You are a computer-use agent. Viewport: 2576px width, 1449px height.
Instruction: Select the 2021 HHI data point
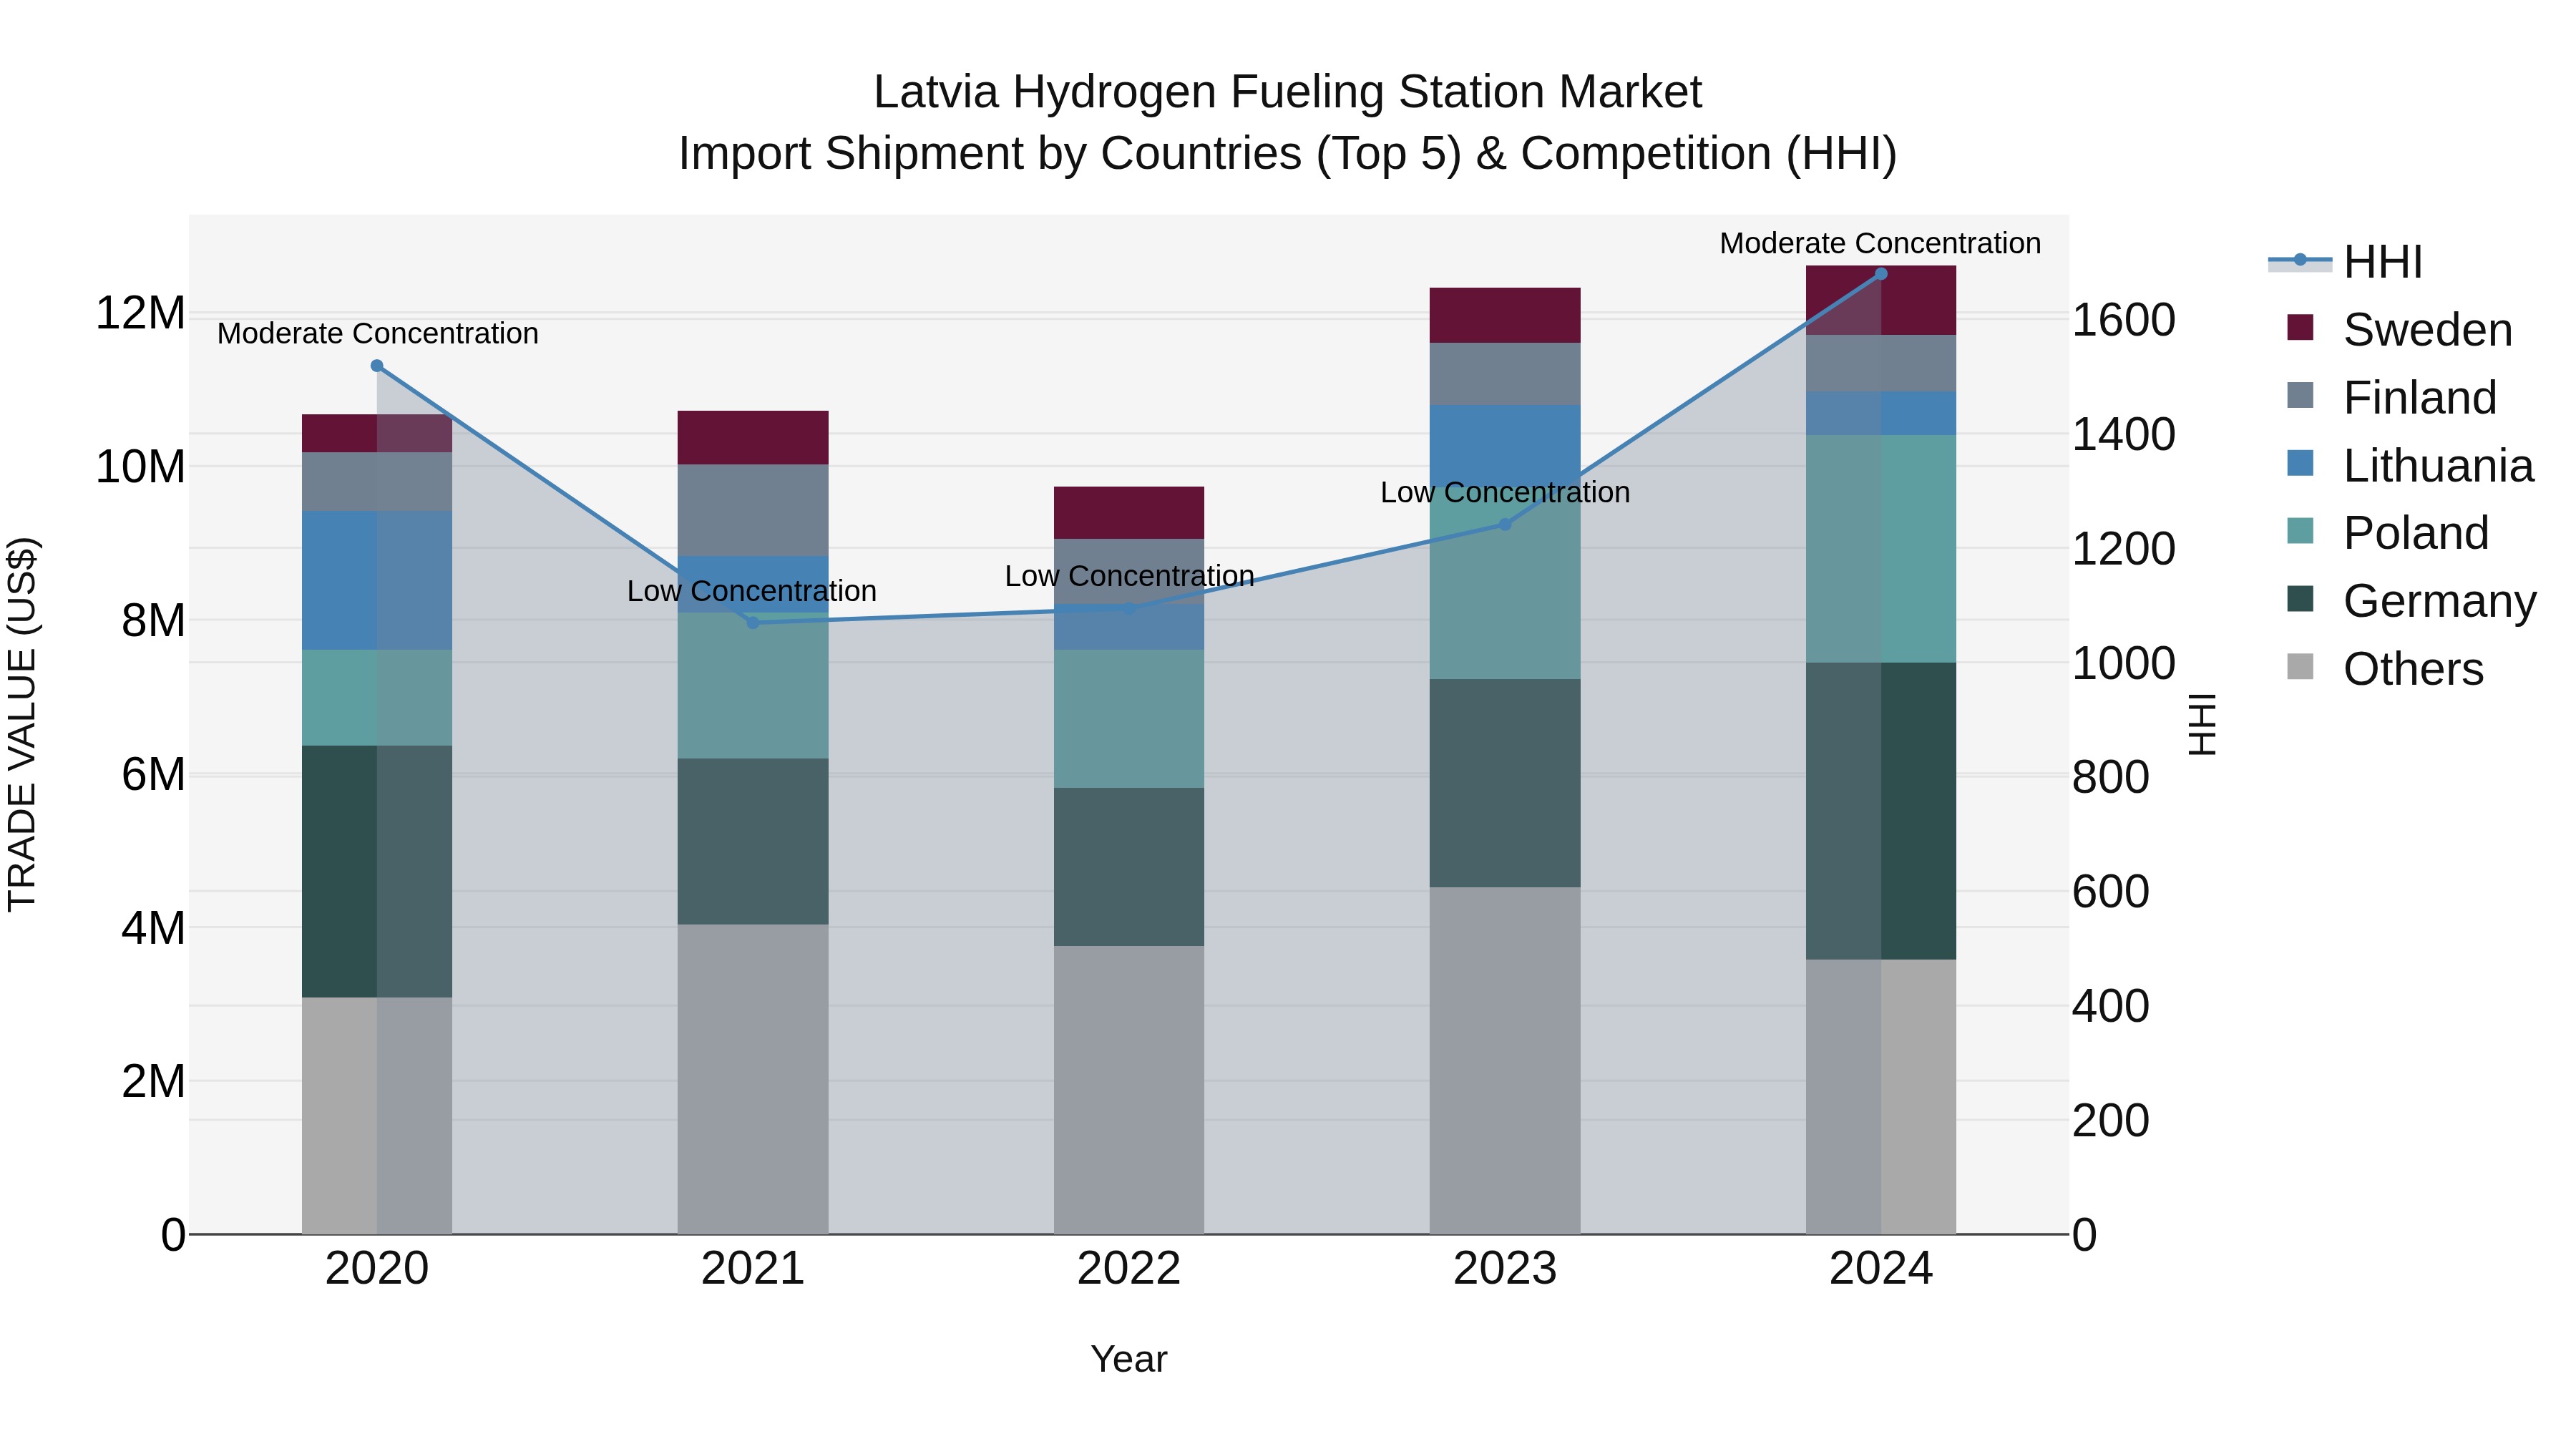pyautogui.click(x=753, y=623)
